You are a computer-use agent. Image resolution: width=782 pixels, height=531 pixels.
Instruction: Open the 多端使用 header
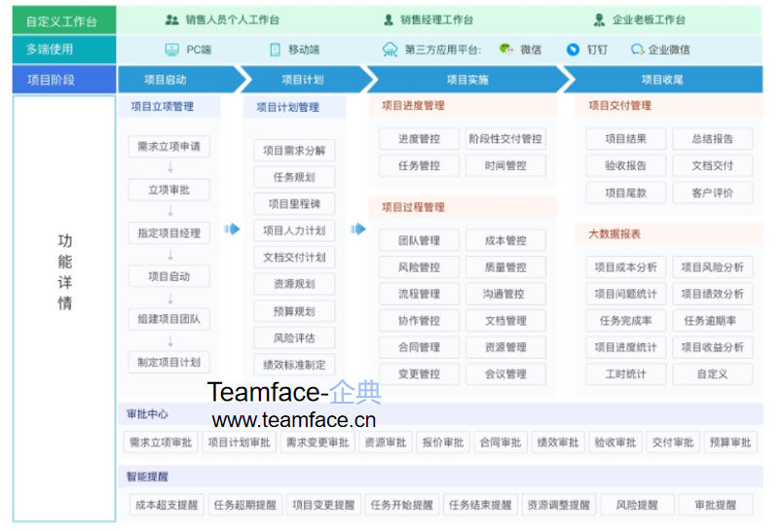coord(64,50)
